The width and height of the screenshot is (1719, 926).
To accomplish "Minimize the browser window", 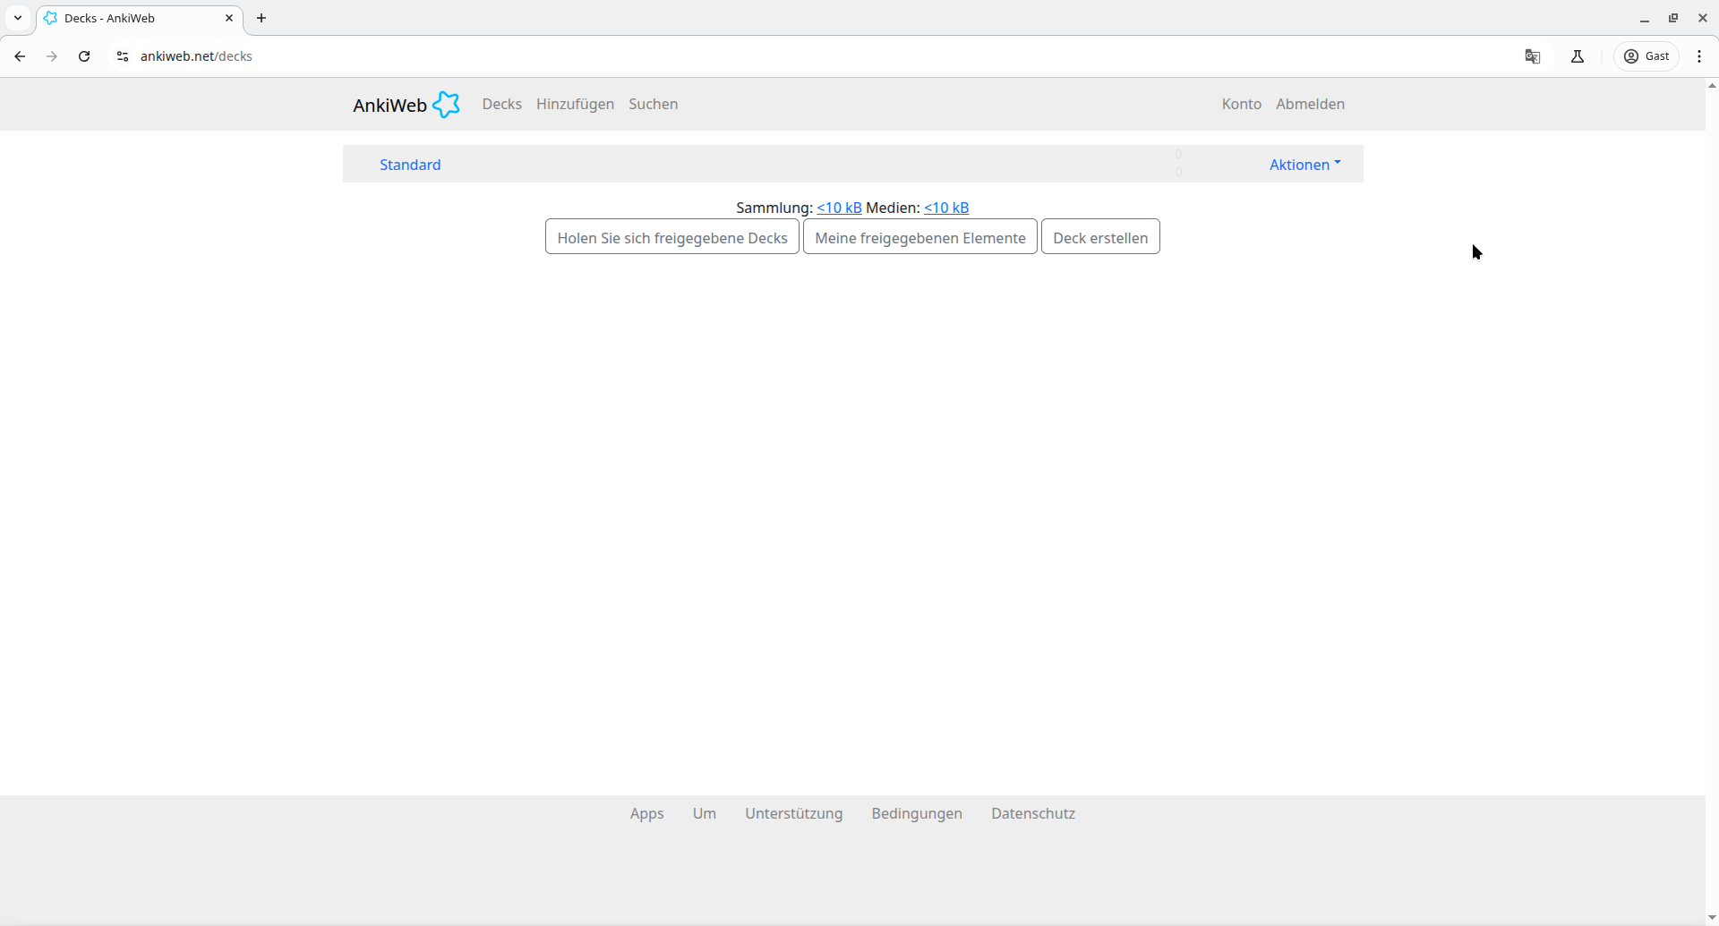I will click(1645, 18).
